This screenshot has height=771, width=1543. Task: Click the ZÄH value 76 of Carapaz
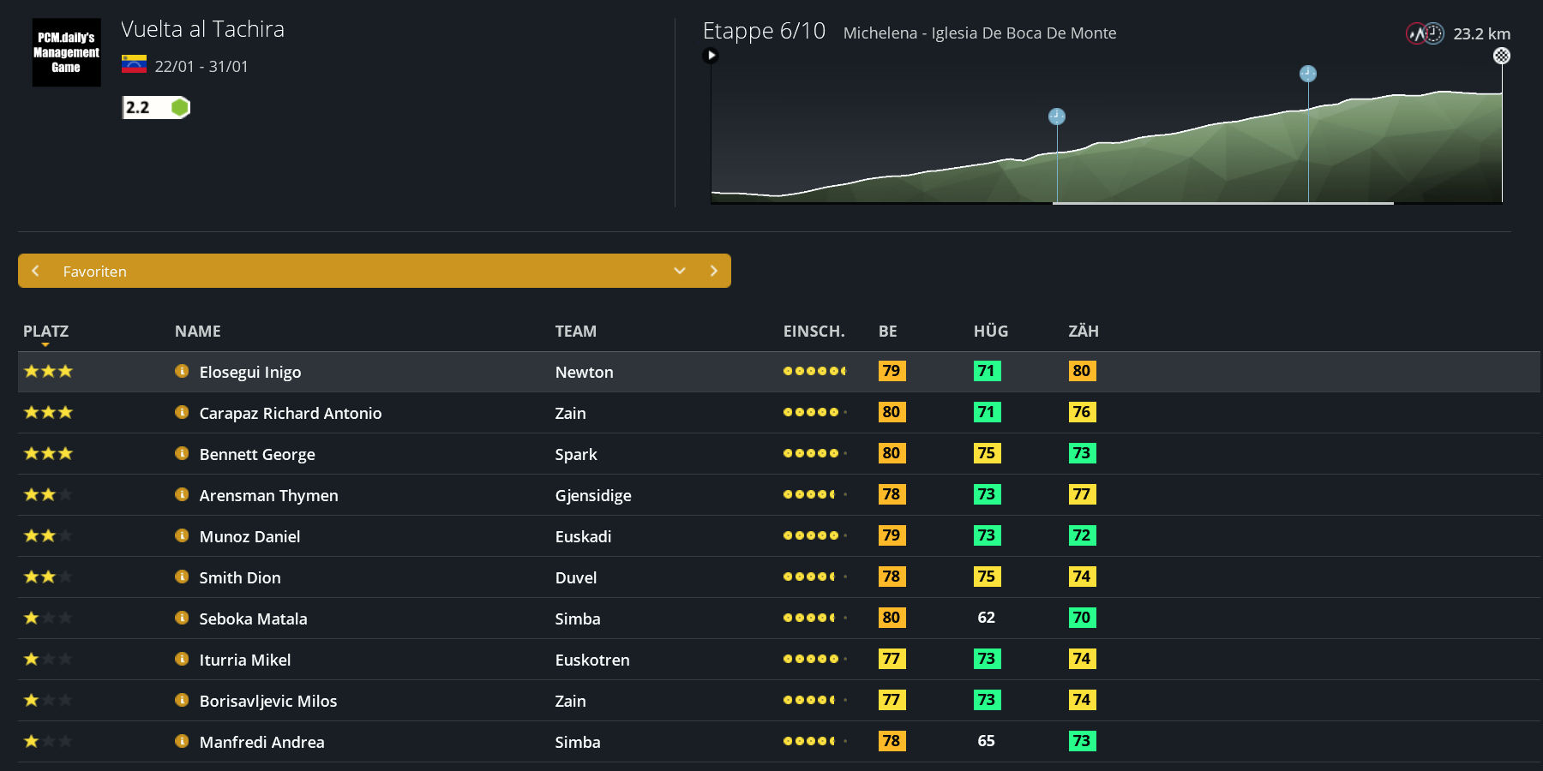click(1082, 412)
